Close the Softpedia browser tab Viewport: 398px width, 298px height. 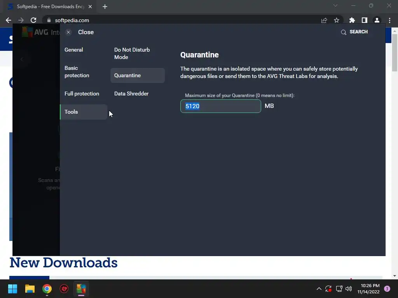(x=90, y=7)
